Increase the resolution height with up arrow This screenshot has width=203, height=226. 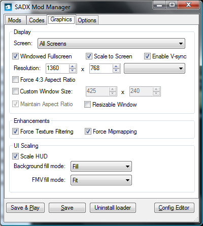[116, 67]
